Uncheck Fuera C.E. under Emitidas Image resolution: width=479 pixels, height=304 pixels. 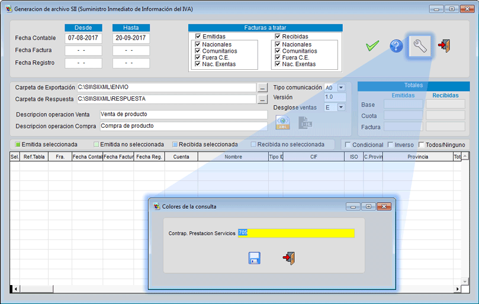(x=198, y=57)
